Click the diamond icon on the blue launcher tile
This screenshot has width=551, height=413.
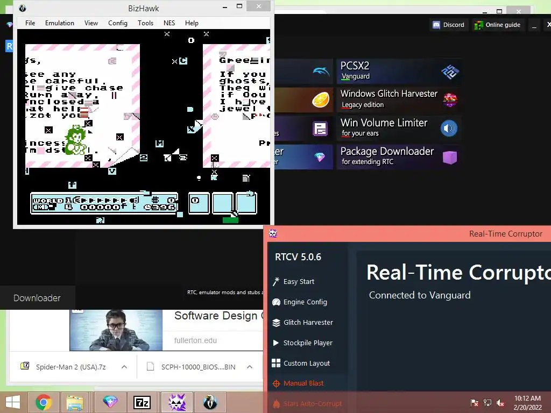tap(320, 157)
